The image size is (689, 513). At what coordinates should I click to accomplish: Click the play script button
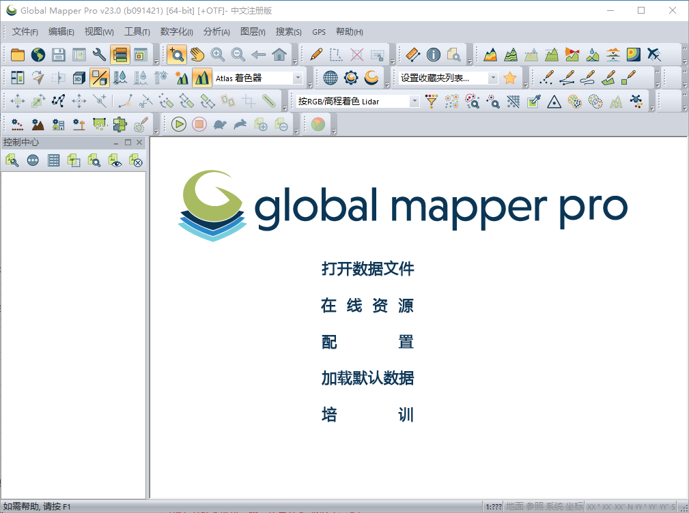(179, 125)
